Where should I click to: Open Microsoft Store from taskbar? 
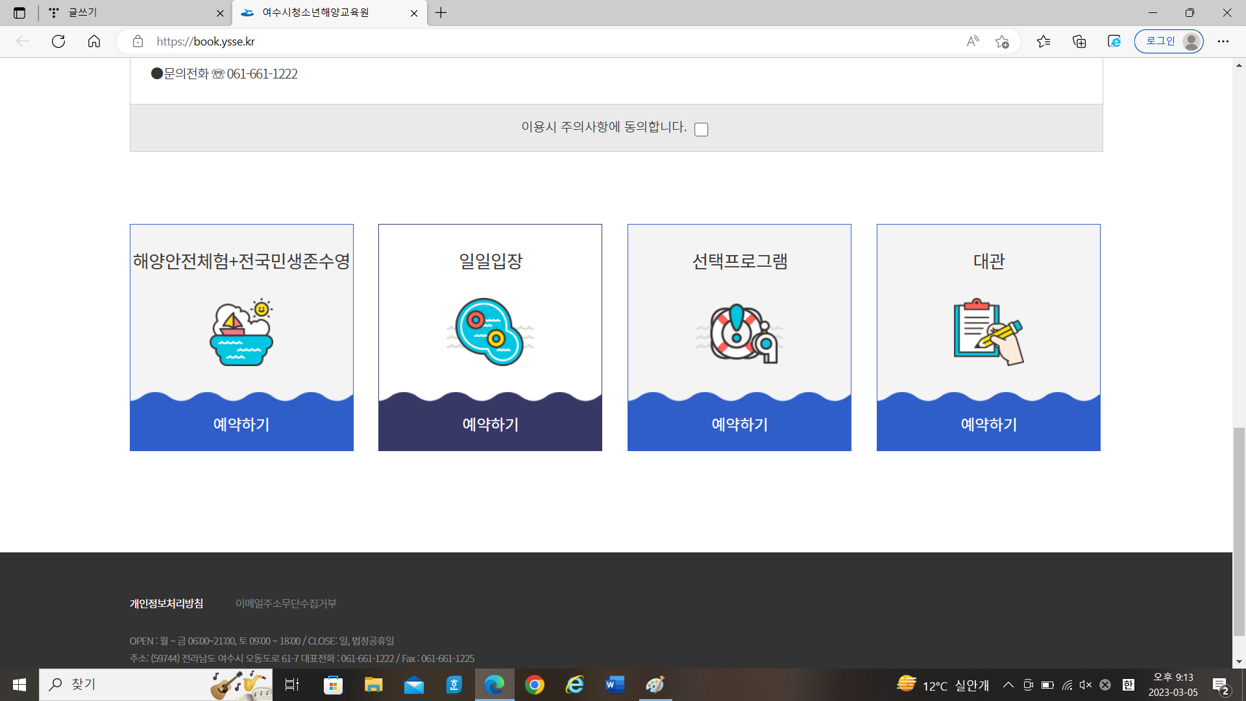(333, 685)
